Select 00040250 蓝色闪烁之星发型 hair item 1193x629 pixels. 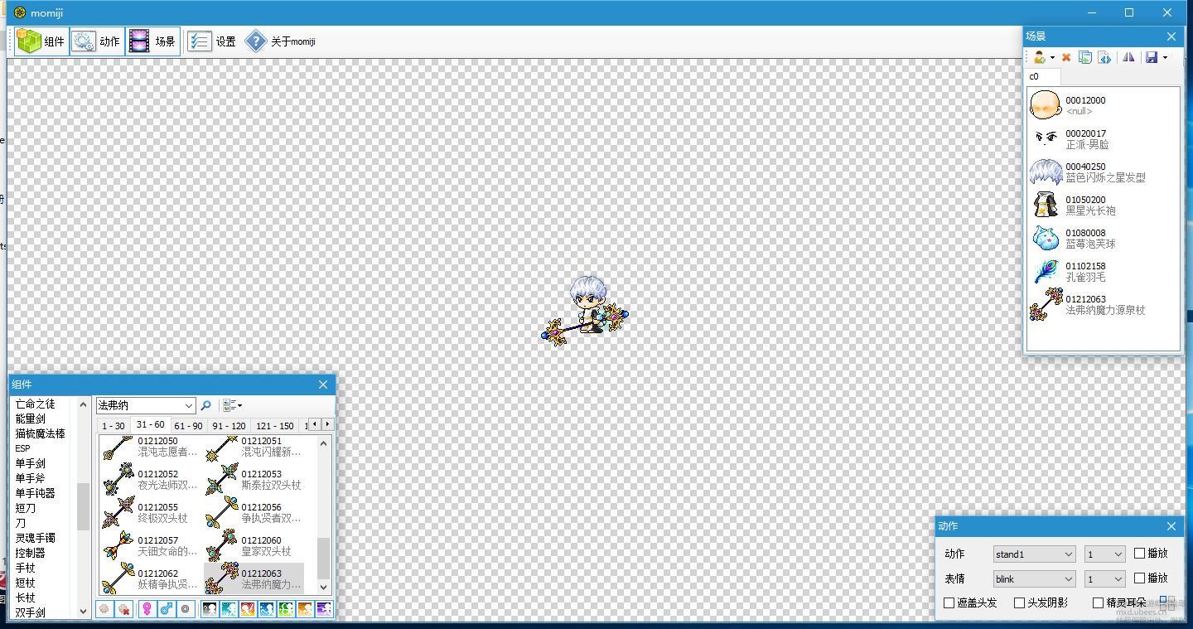(x=1103, y=172)
